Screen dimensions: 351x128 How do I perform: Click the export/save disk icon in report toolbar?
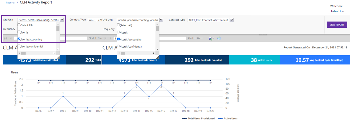point(210,38)
